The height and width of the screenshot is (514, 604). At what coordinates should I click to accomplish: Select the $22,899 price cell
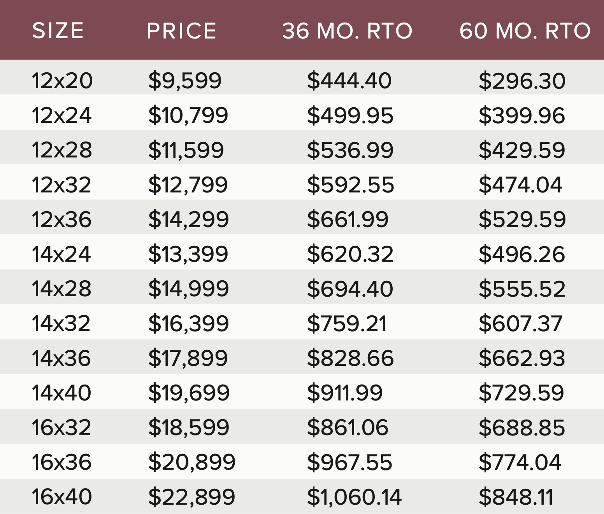(192, 497)
